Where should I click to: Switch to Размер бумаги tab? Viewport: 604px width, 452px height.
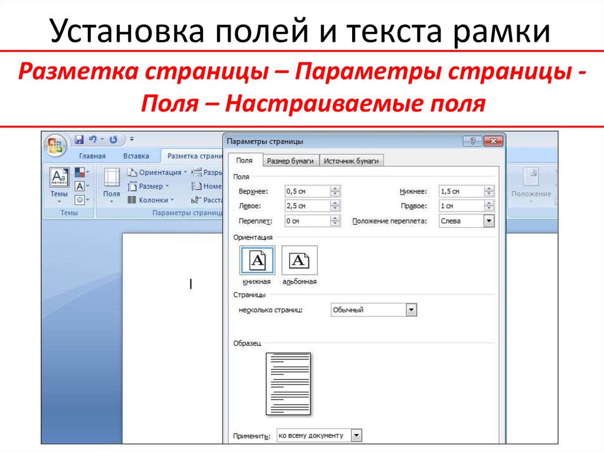click(290, 161)
